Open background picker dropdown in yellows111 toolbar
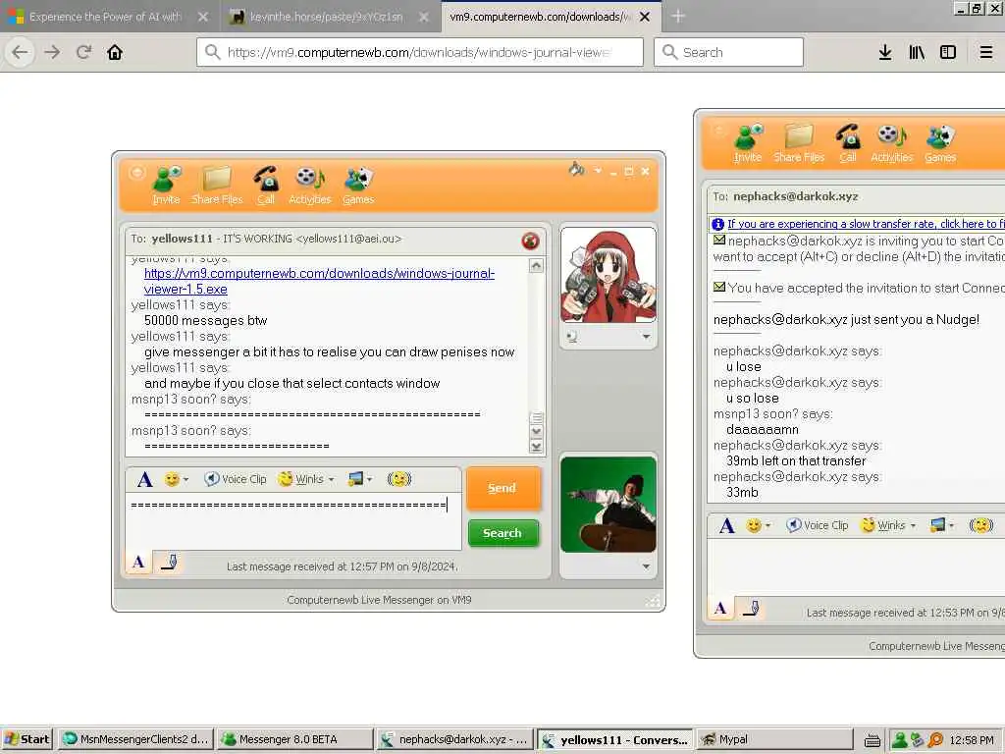This screenshot has width=1005, height=754. click(359, 479)
